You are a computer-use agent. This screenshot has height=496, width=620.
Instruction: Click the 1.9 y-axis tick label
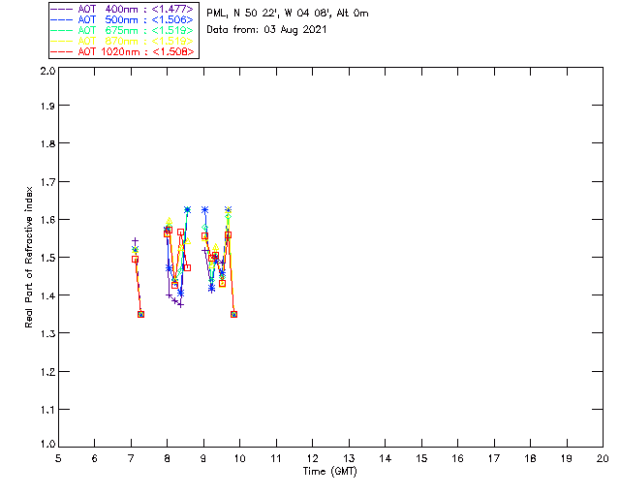47,106
